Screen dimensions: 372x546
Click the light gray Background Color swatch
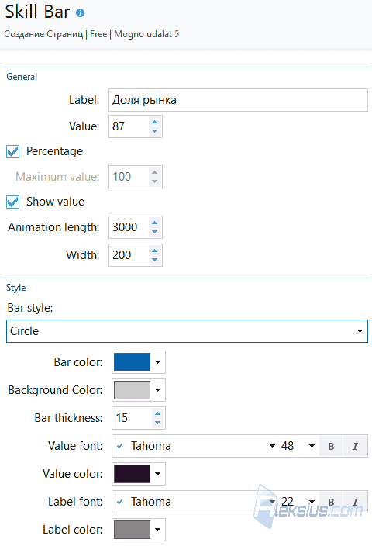point(132,390)
